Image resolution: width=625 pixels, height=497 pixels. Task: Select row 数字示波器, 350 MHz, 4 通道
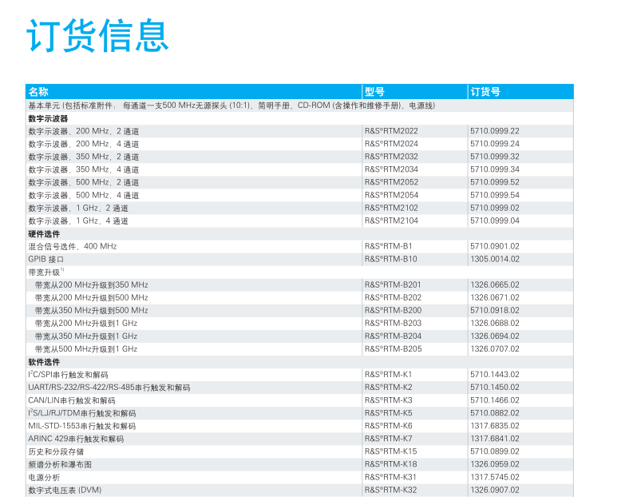click(300, 169)
